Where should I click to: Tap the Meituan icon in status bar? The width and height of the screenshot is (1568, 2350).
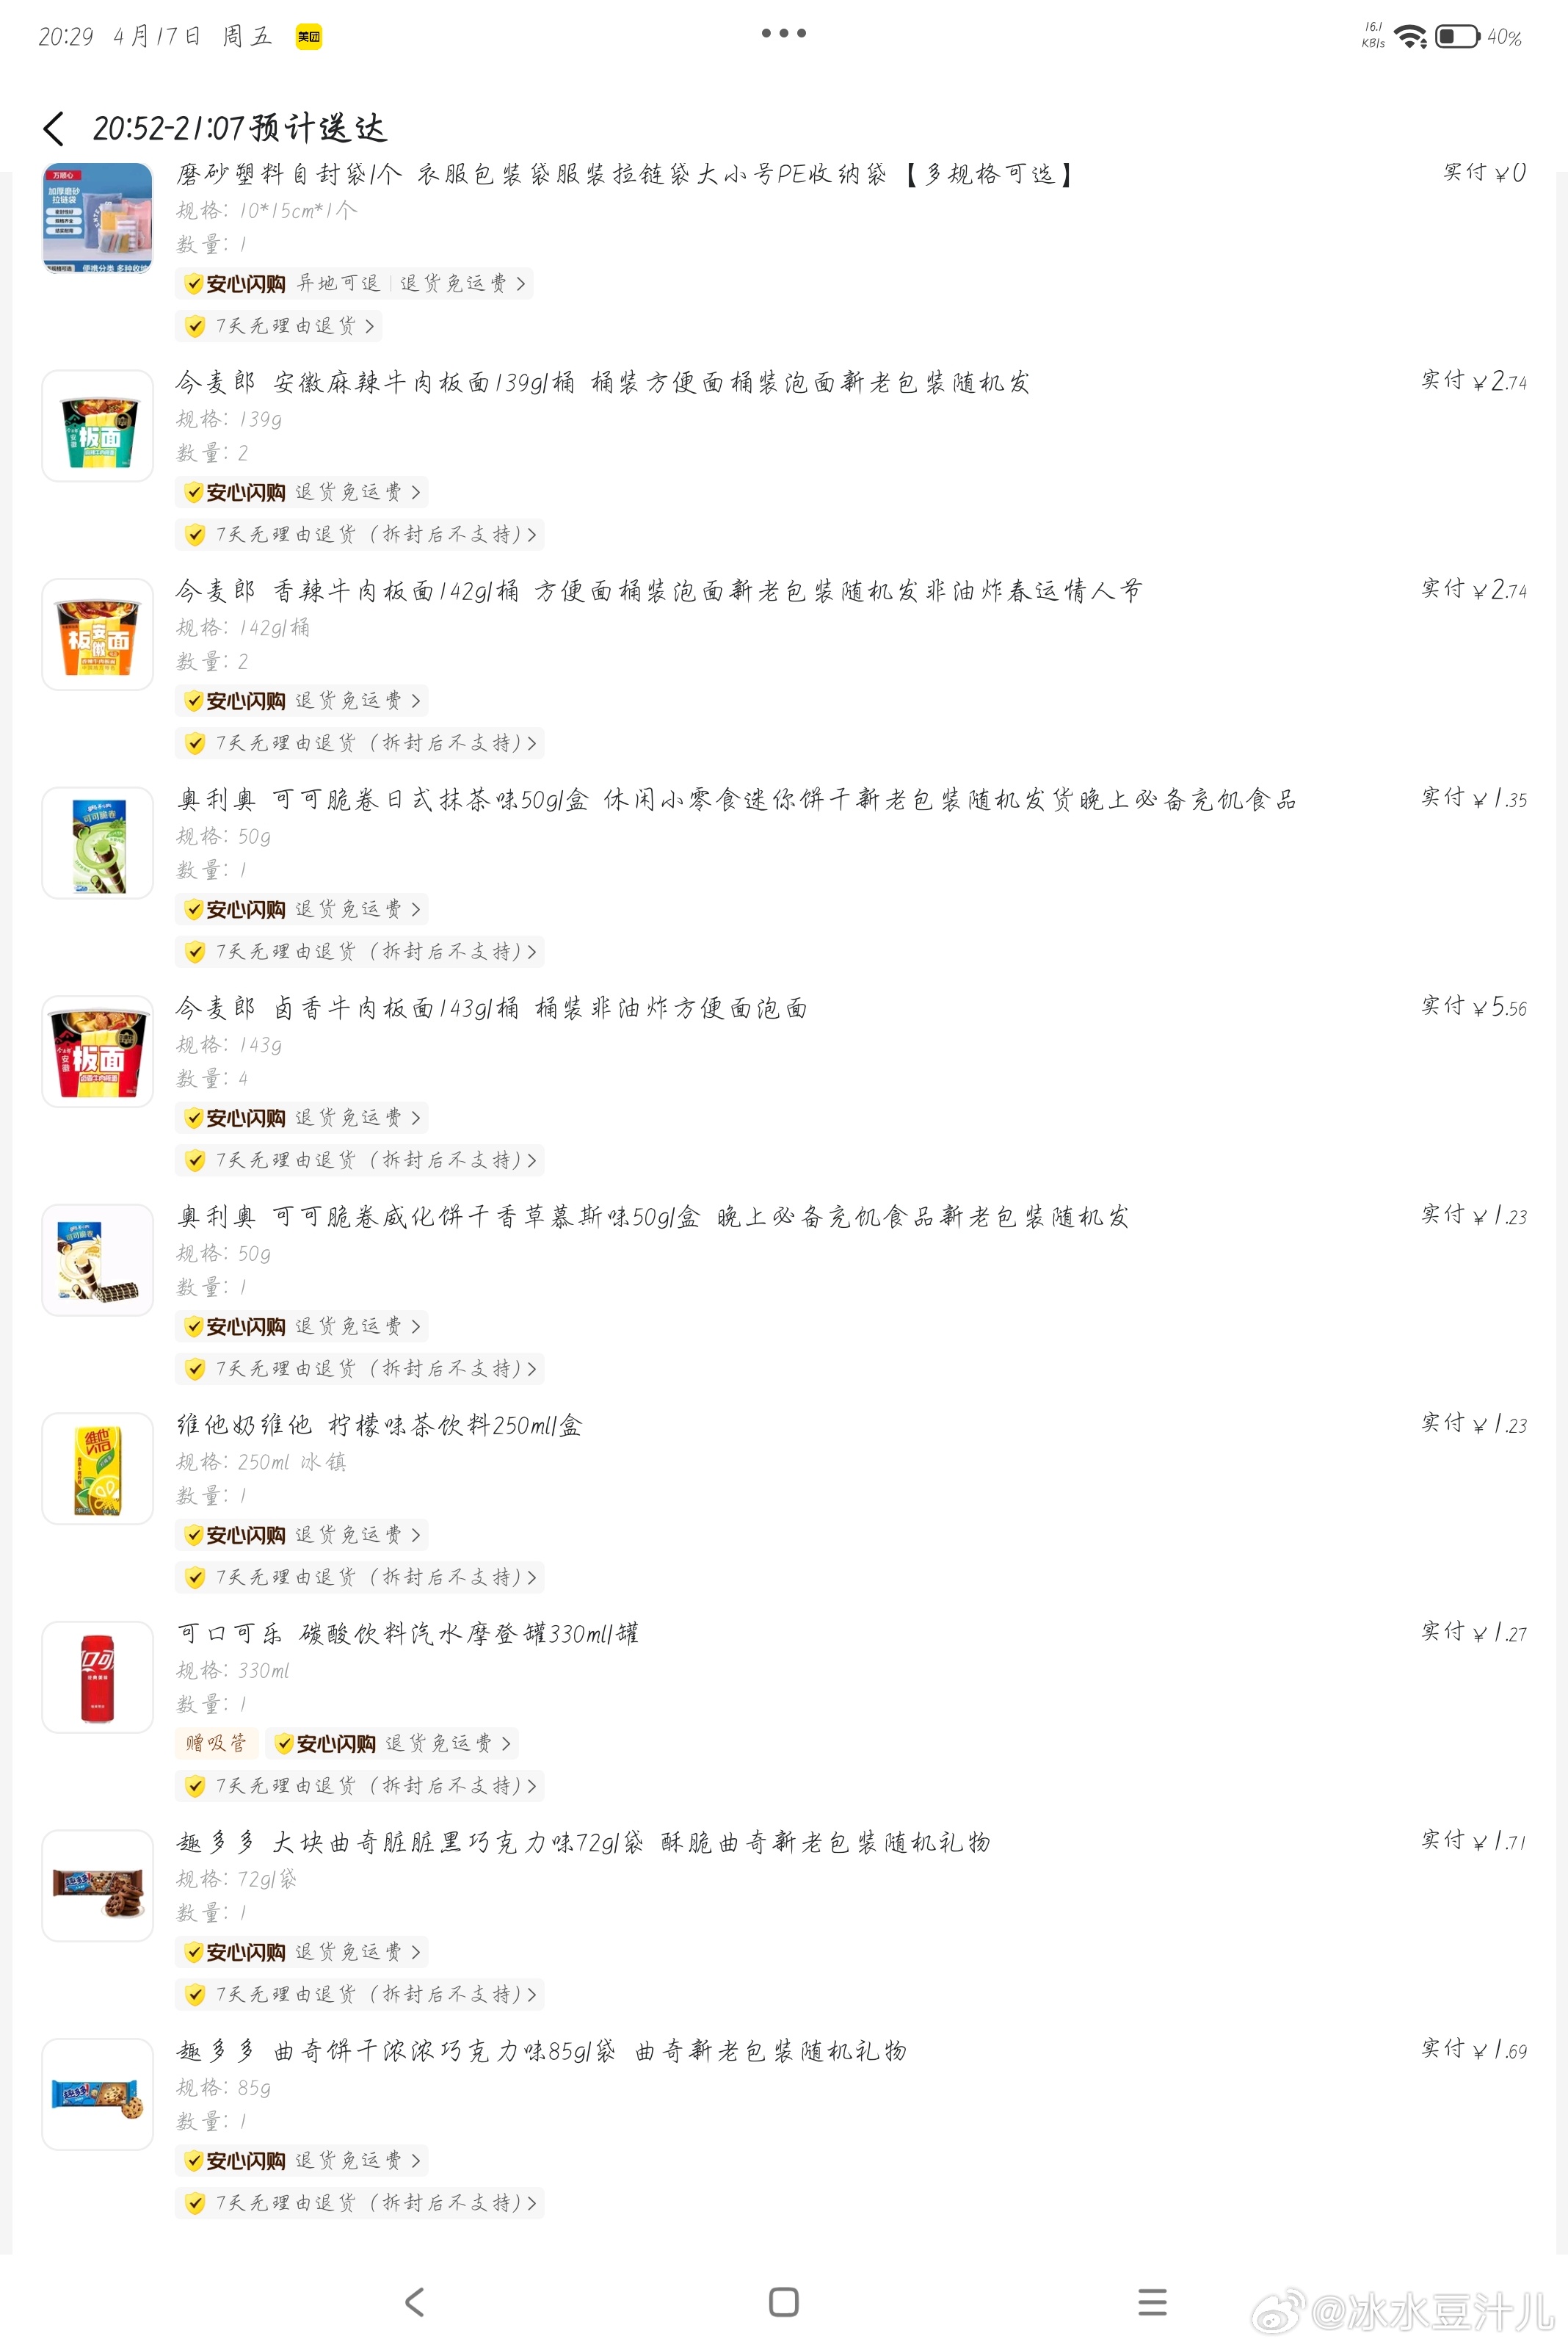tap(309, 37)
